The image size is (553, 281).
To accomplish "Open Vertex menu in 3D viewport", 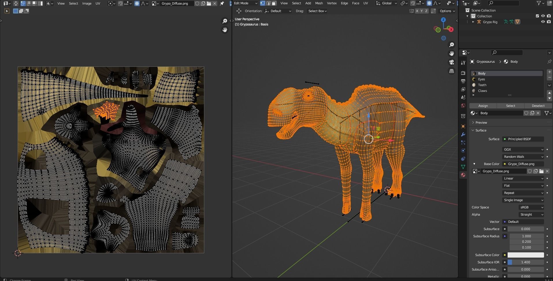I will point(332,3).
